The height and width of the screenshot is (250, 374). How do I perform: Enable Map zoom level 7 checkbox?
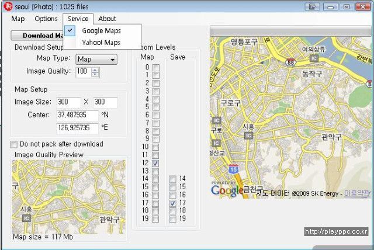[156, 123]
